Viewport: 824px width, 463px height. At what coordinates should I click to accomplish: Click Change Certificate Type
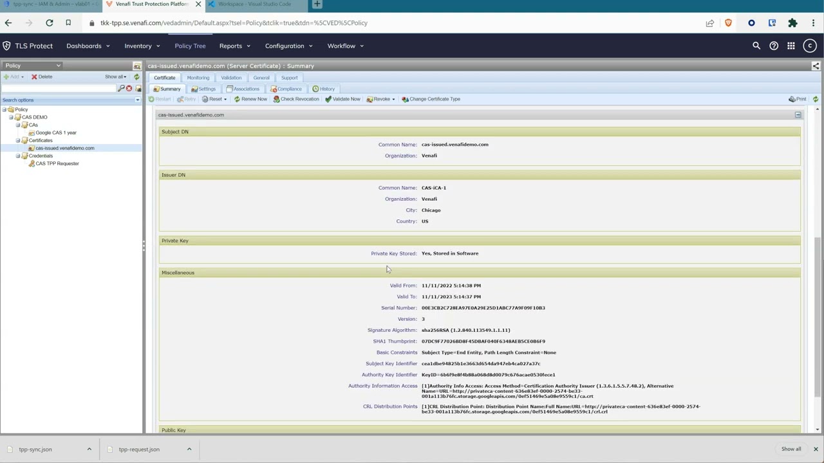coord(431,99)
